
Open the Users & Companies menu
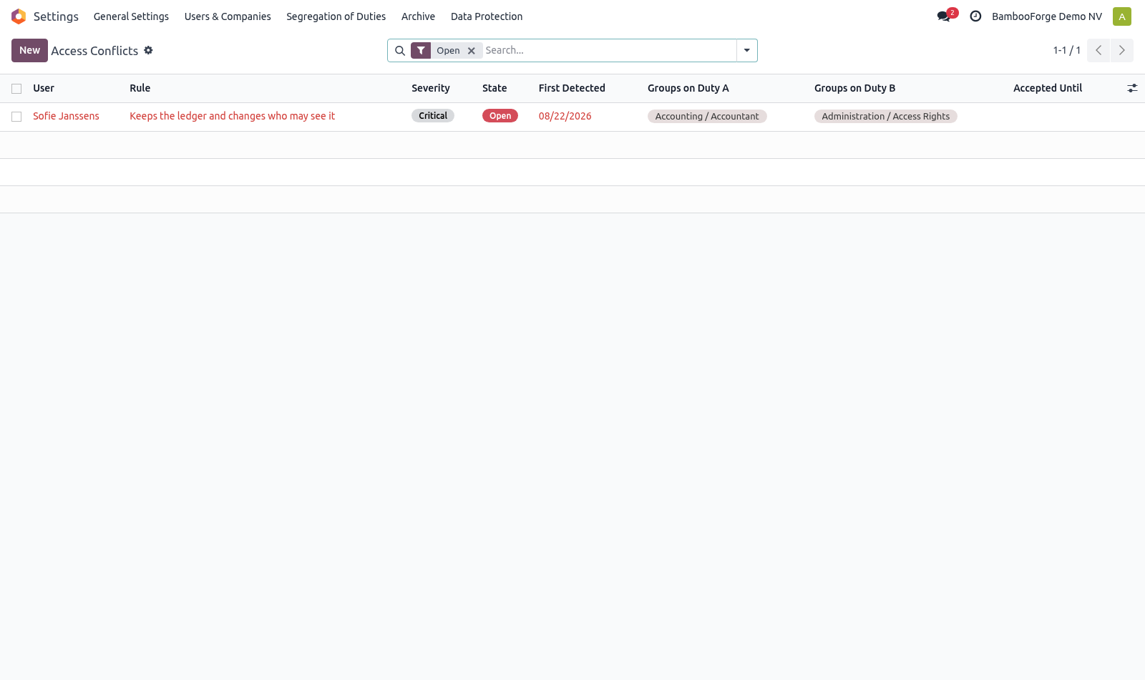tap(228, 16)
